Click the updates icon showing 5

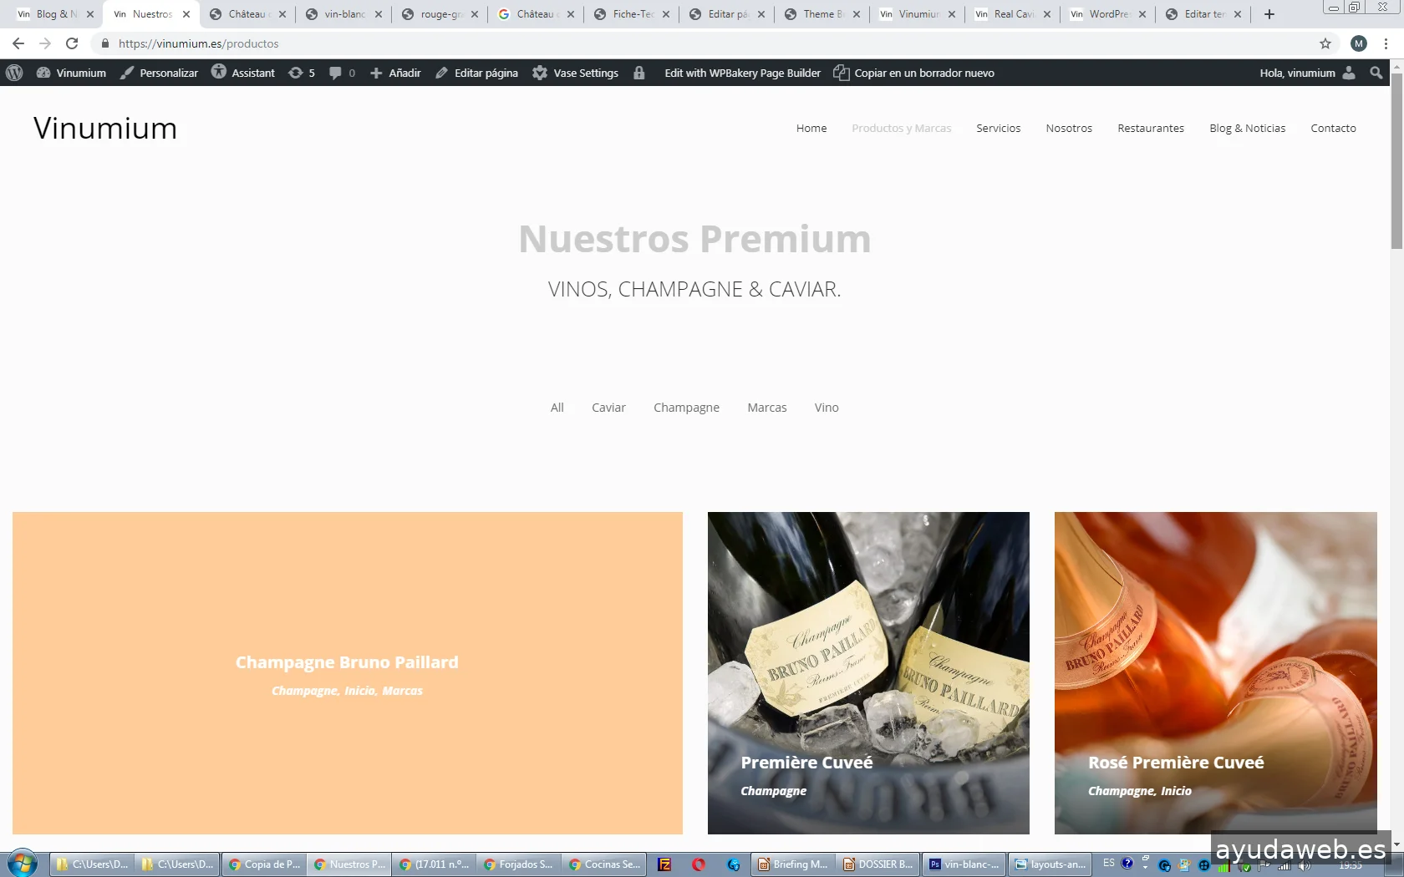[x=302, y=74]
